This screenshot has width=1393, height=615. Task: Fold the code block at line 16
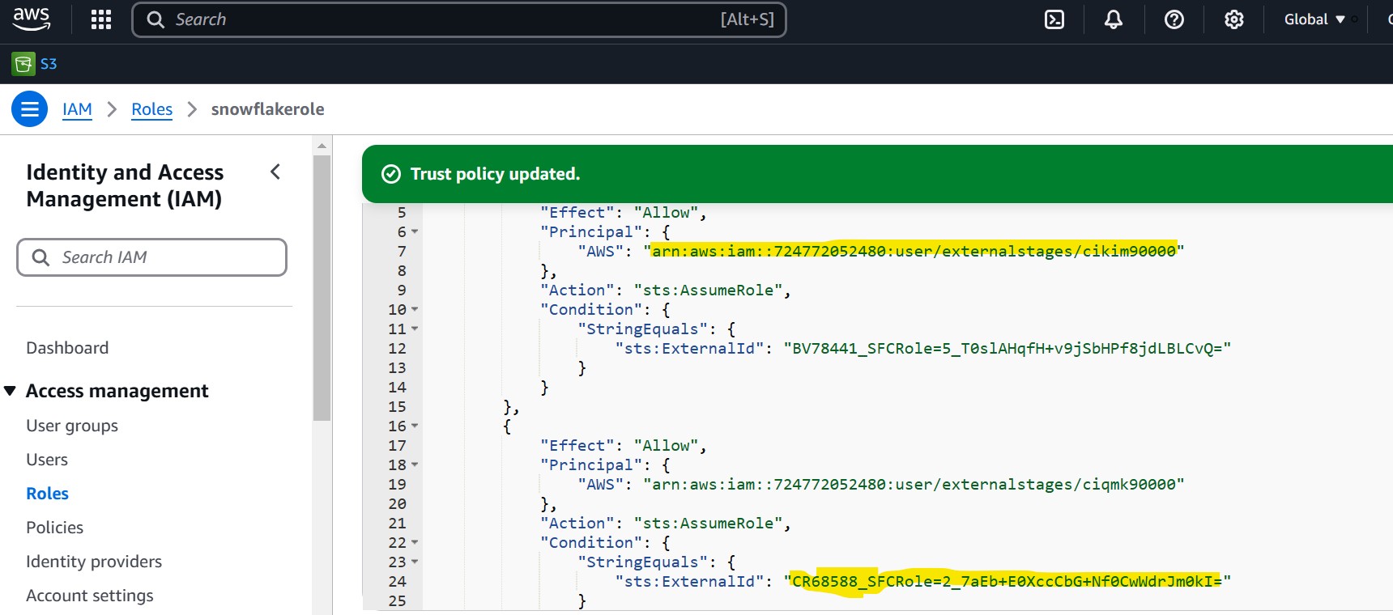tap(415, 426)
